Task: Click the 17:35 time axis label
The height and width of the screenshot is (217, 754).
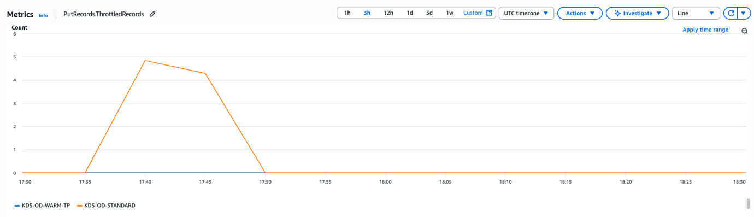Action: coord(85,182)
